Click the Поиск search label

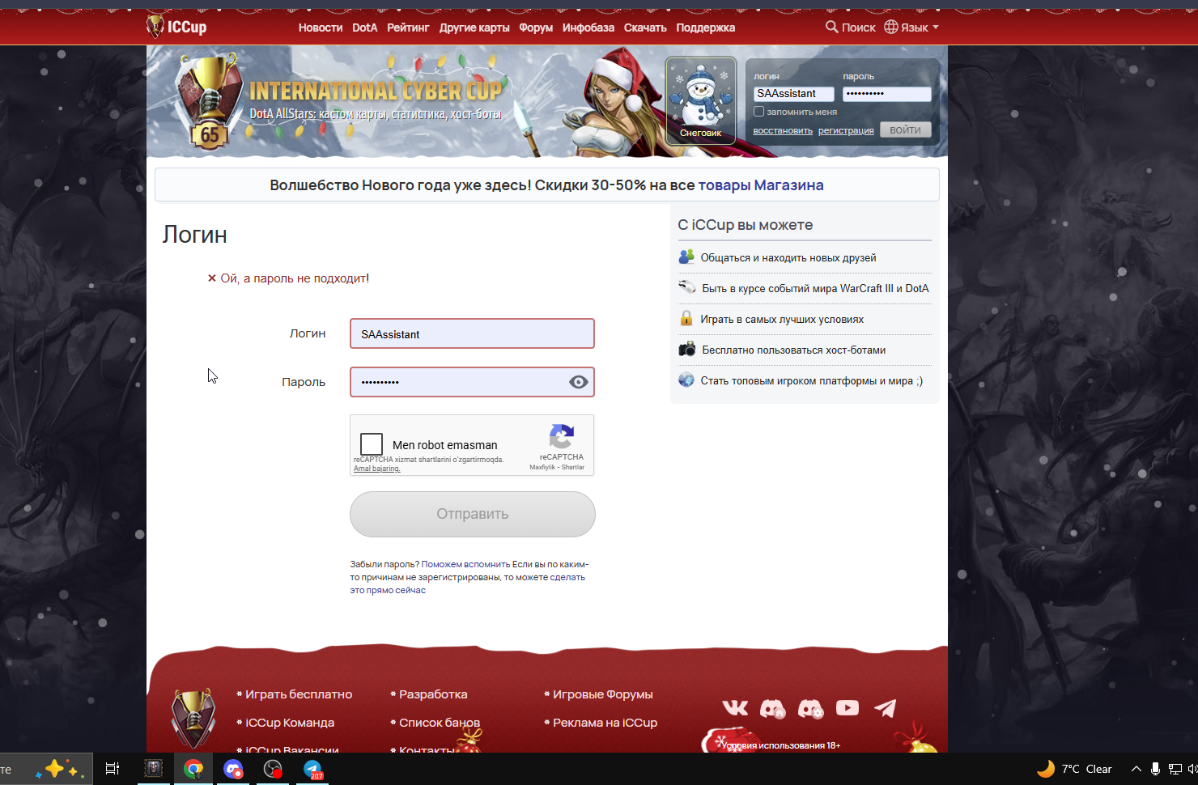point(859,28)
